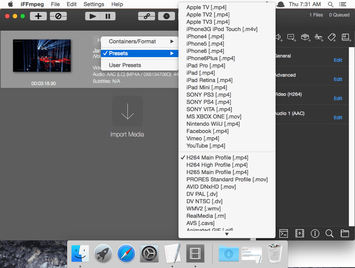
Task: Start encoding with the play button
Action: coord(92,16)
